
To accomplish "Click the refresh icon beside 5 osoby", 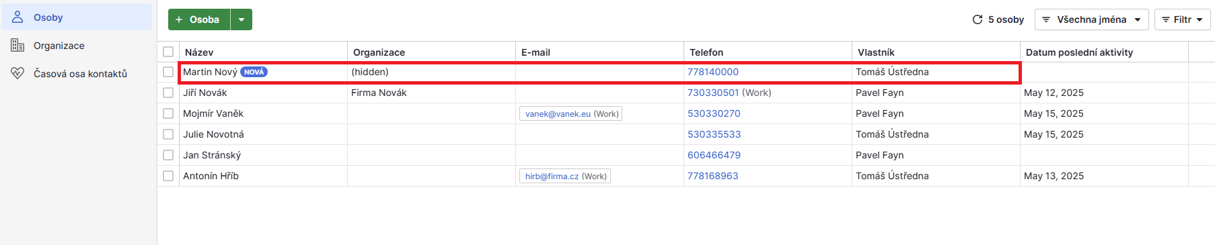I will 978,19.
